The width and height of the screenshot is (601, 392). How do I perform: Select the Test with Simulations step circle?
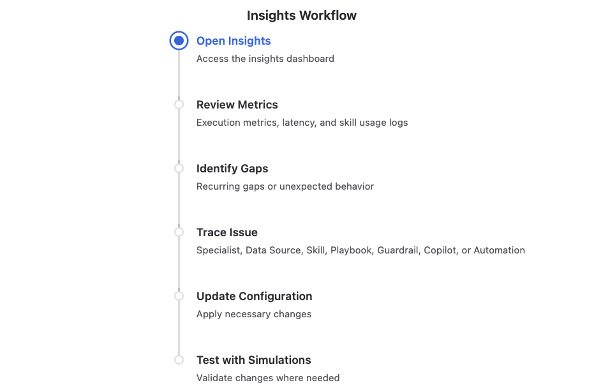pos(179,360)
